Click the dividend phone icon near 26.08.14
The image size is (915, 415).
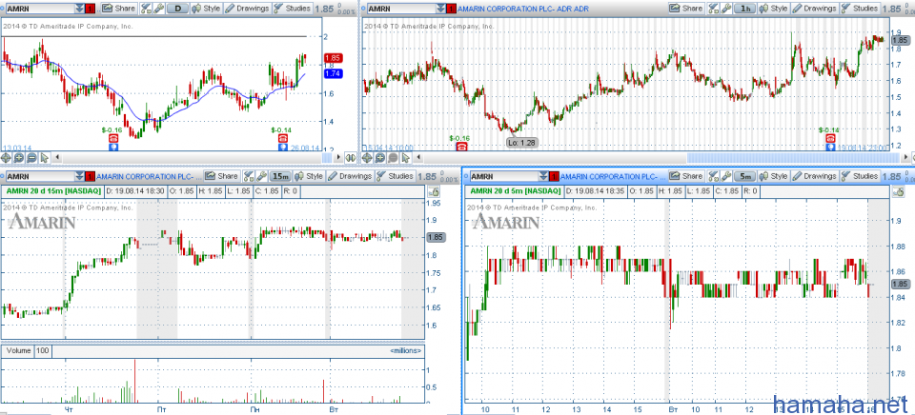pyautogui.click(x=282, y=139)
